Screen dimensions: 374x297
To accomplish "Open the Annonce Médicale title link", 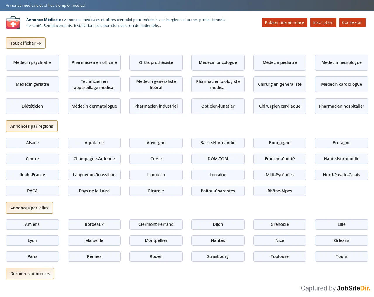I will pyautogui.click(x=44, y=20).
